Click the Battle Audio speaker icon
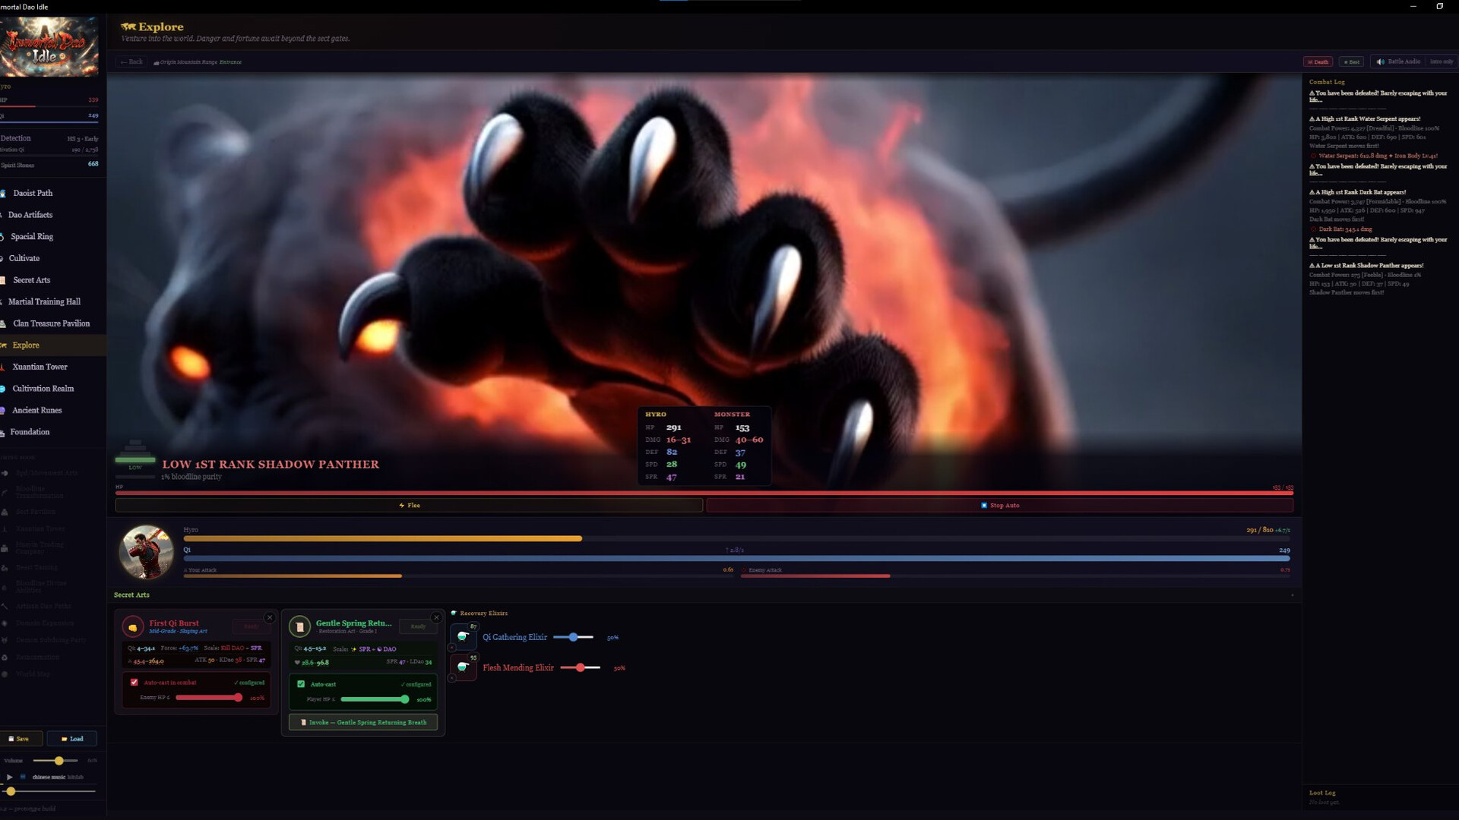Screen dimensions: 1459x820 [x=1381, y=61]
